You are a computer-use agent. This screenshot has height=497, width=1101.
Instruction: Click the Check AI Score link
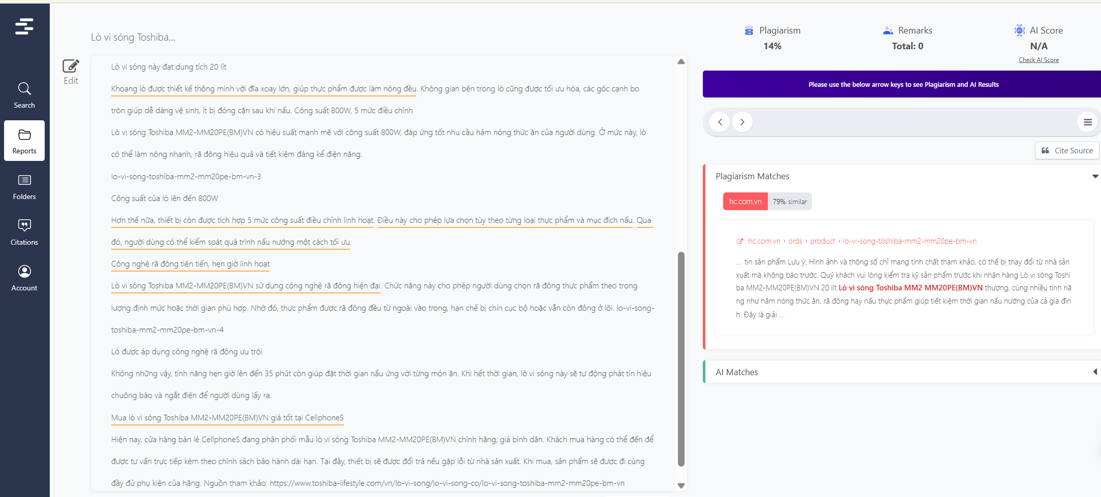click(x=1039, y=60)
